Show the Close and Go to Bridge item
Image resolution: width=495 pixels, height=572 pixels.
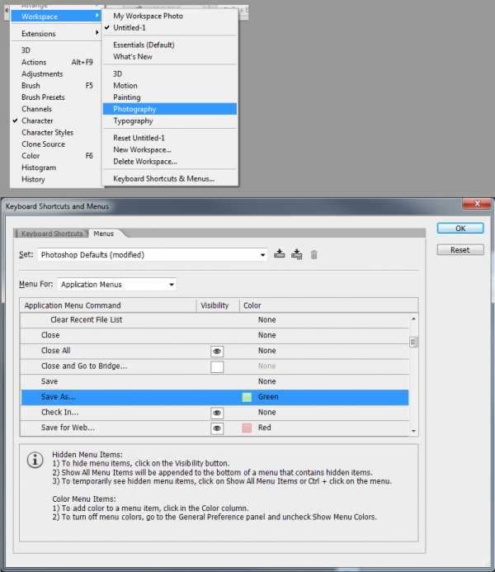pos(217,366)
